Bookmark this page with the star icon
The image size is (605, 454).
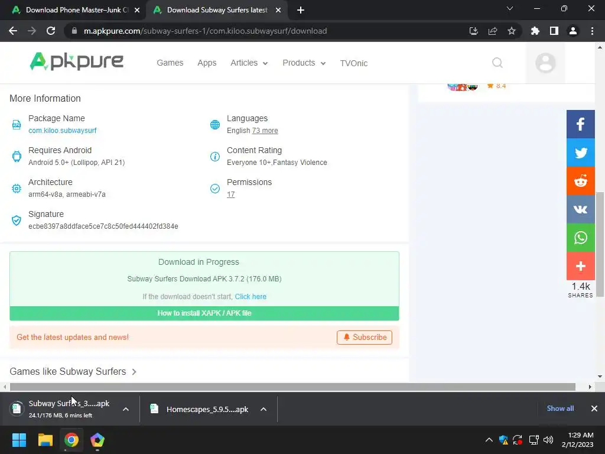point(511,31)
